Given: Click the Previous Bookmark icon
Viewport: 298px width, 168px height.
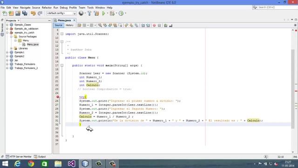Looking at the screenshot, I should pyautogui.click(x=126, y=25).
